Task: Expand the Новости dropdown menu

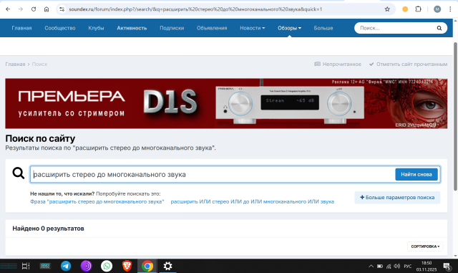Action: point(253,28)
